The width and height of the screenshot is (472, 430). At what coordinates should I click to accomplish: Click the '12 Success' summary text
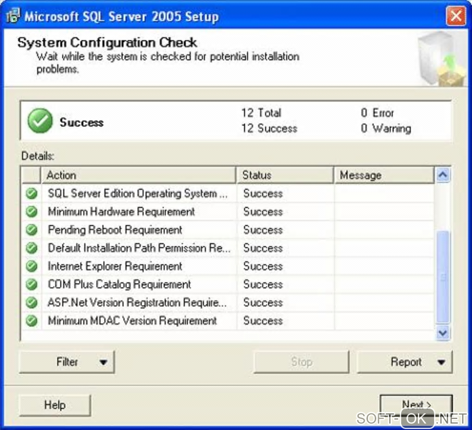click(x=269, y=128)
